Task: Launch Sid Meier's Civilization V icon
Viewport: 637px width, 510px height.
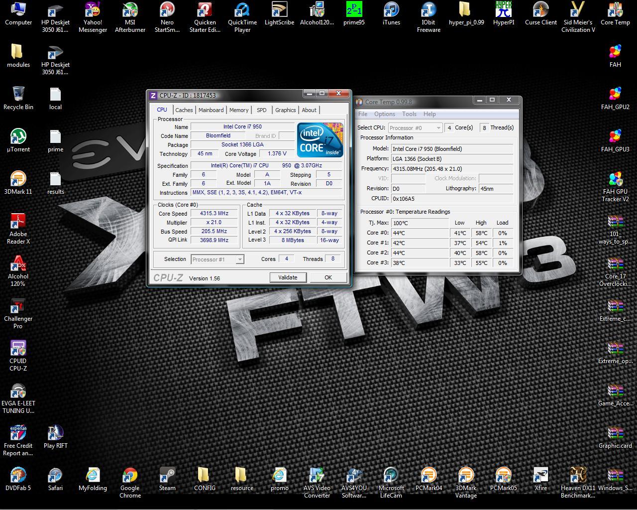Action: click(x=578, y=17)
